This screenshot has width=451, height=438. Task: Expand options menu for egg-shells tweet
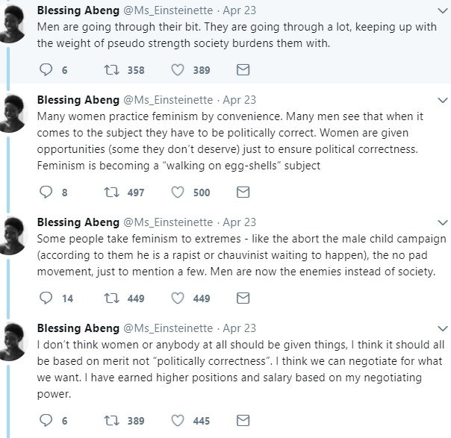click(x=441, y=100)
